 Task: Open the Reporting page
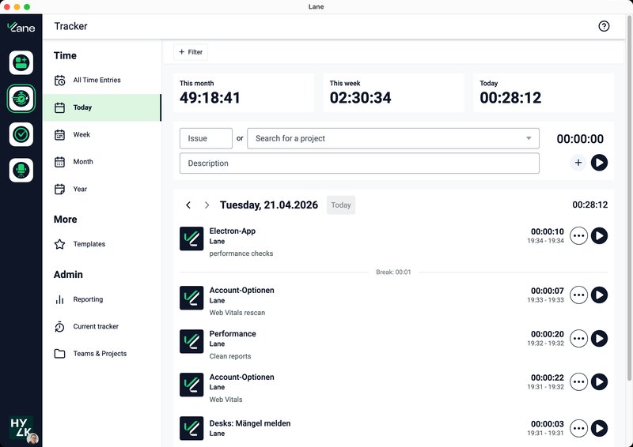[102, 299]
